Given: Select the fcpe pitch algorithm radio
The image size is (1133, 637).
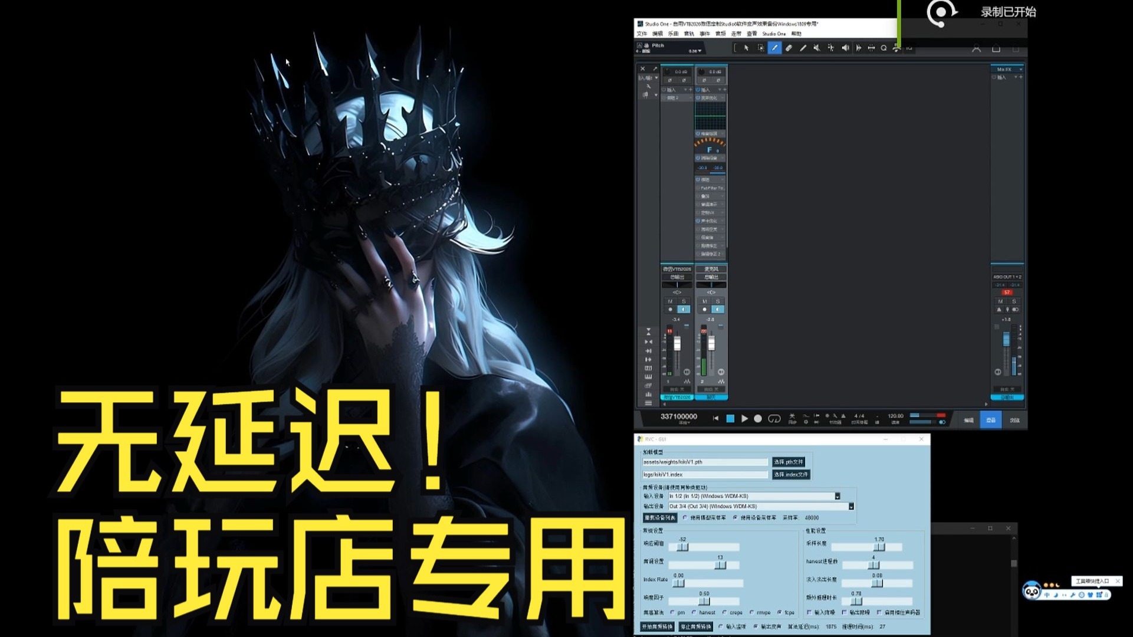Looking at the screenshot, I should point(780,612).
